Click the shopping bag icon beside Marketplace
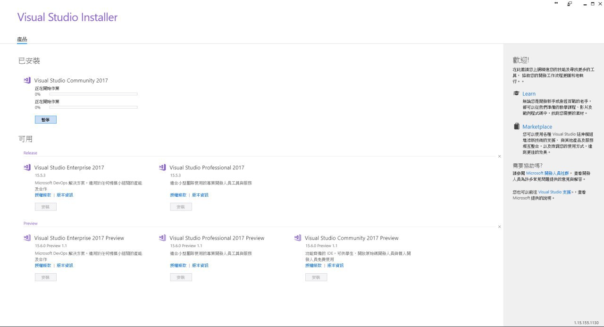 click(516, 126)
